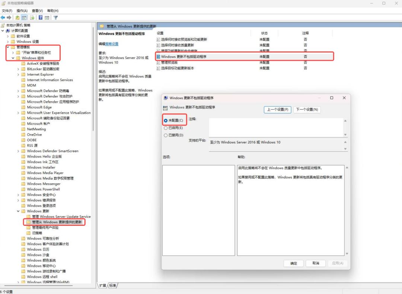
Task: Click the 确定 button in dialog
Action: point(293,263)
